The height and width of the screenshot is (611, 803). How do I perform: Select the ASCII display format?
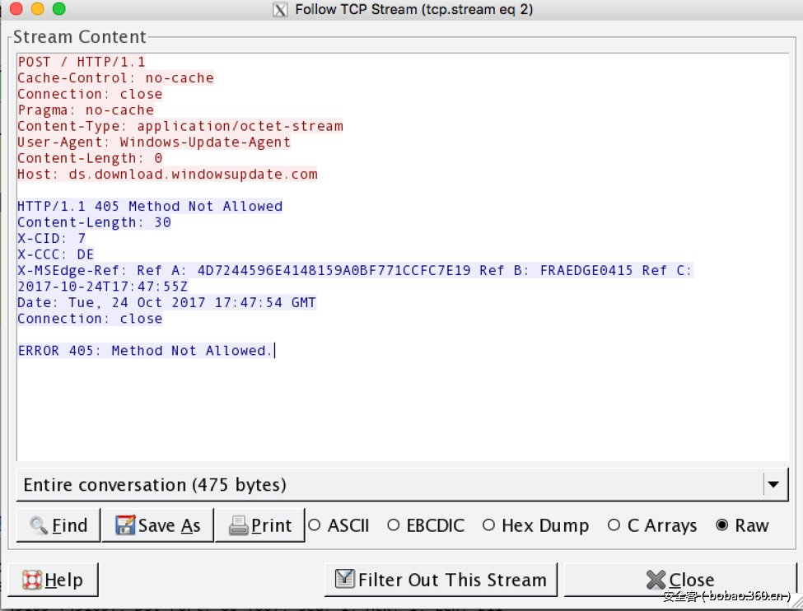[314, 525]
